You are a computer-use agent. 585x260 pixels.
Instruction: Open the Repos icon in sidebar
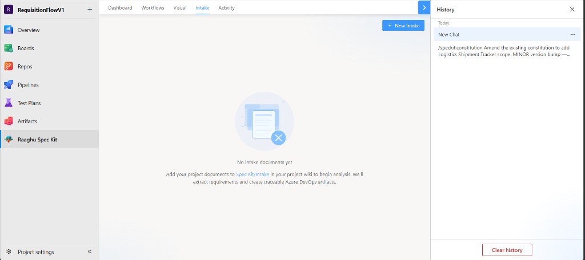point(9,66)
